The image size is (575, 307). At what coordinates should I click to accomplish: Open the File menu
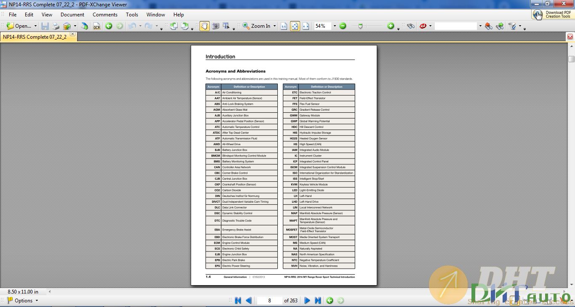(x=13, y=15)
